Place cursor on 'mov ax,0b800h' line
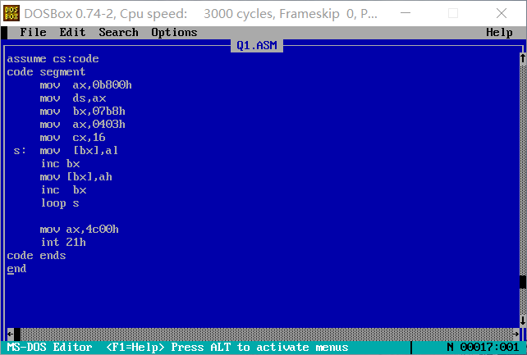 point(85,85)
